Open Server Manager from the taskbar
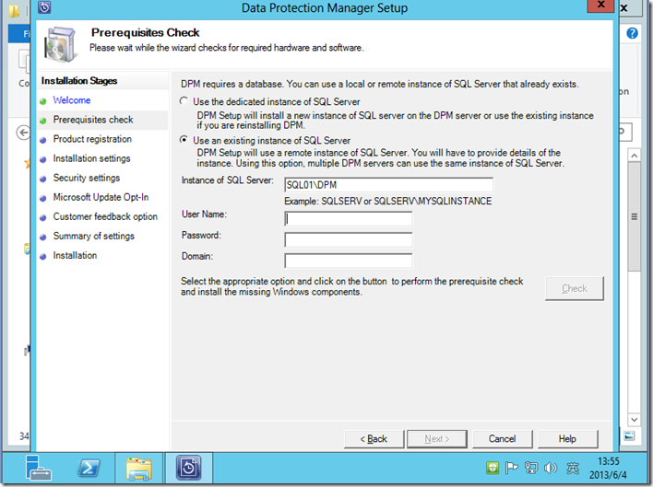 (x=39, y=469)
